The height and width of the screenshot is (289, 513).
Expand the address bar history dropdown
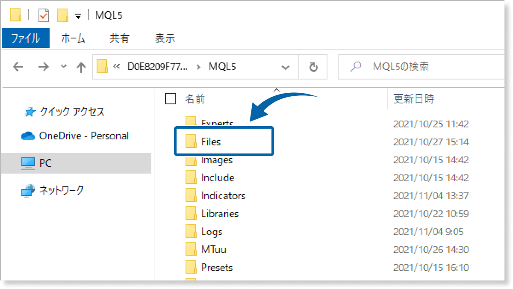click(285, 67)
